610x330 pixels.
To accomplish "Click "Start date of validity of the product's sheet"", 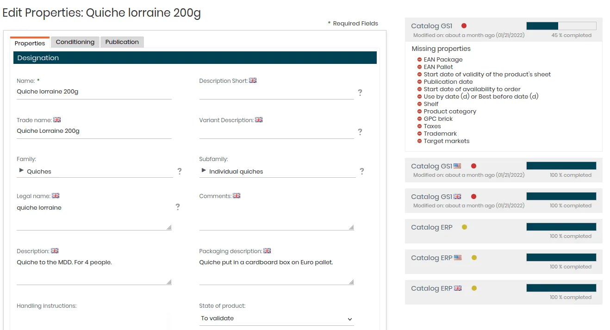I will pos(487,75).
